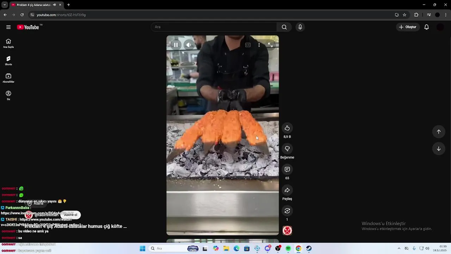Open the Adana location tag
Screen dimensions: 451x254
36,204
